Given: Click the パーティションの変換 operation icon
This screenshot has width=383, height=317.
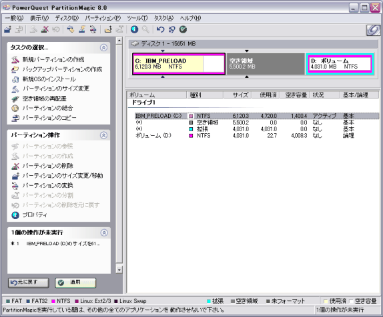Looking at the screenshot, I should 15,186.
